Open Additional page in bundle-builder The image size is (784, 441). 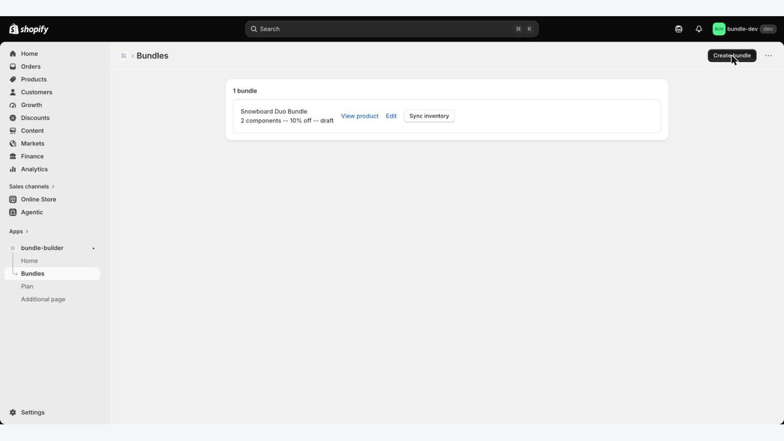[x=43, y=299]
